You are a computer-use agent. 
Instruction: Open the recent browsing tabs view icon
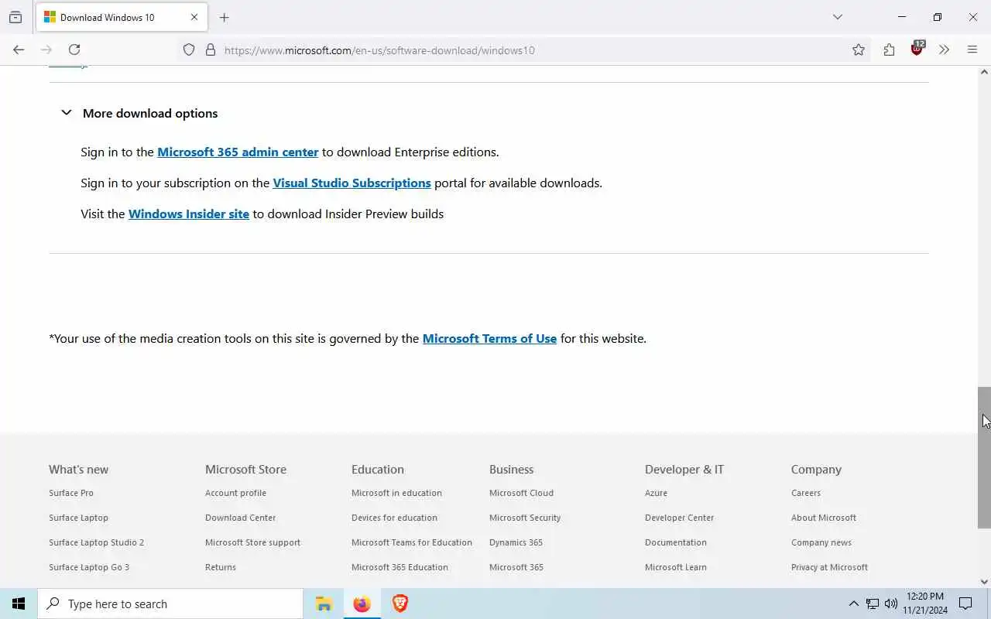[x=15, y=17]
